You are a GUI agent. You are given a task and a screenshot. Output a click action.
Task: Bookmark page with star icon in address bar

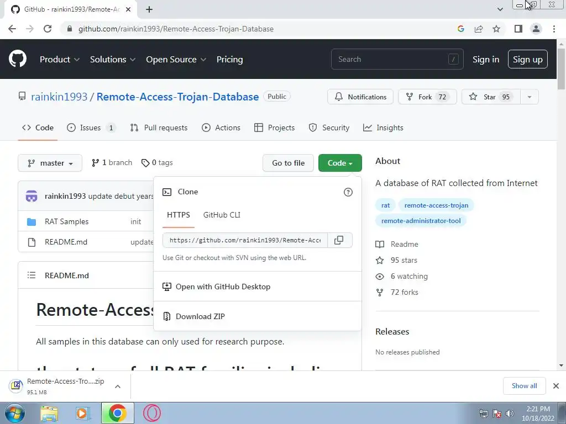click(496, 29)
